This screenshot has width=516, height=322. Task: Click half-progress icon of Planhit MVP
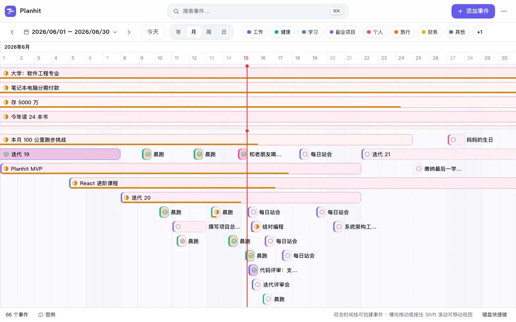pos(6,169)
